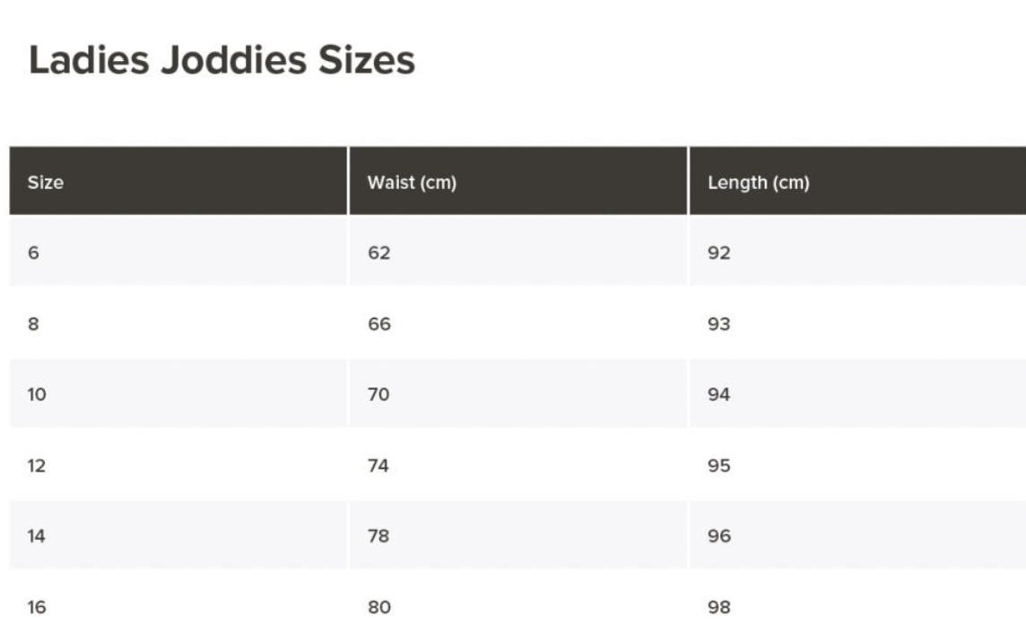This screenshot has width=1026, height=640.
Task: Select the waist value 74
Action: pyautogui.click(x=379, y=465)
